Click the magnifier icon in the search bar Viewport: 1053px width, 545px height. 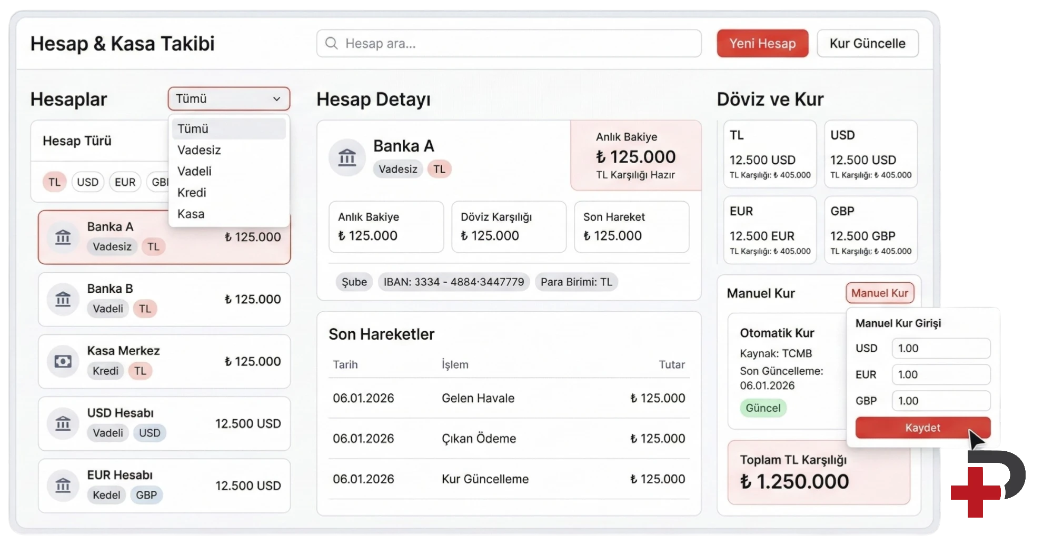click(x=331, y=43)
